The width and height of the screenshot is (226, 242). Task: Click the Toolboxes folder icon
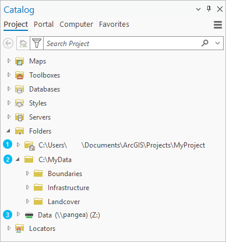click(19, 75)
